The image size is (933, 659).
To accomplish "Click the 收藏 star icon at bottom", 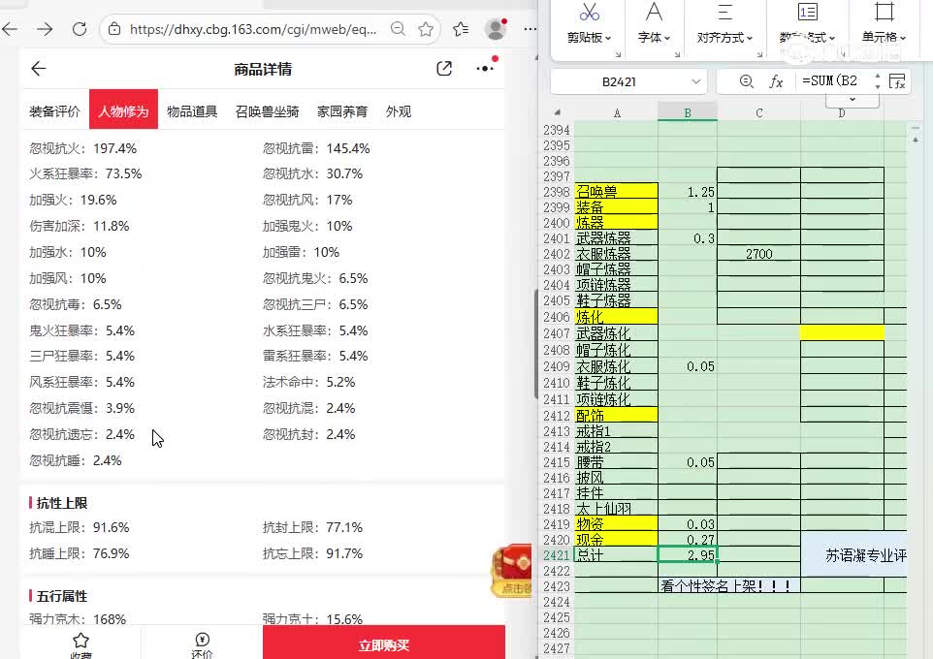I will (80, 642).
